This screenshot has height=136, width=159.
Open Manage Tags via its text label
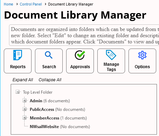[x=111, y=67]
